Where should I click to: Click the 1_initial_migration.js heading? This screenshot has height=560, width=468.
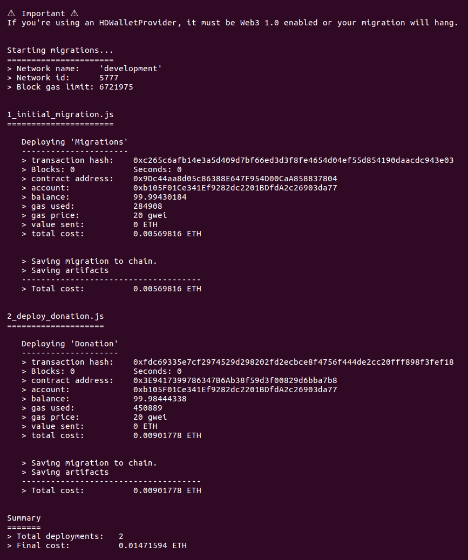point(60,114)
